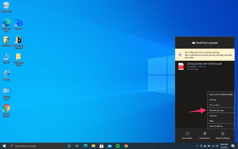Open Microsoft Store from the taskbar
This screenshot has width=238, height=149.
[x=101, y=146]
